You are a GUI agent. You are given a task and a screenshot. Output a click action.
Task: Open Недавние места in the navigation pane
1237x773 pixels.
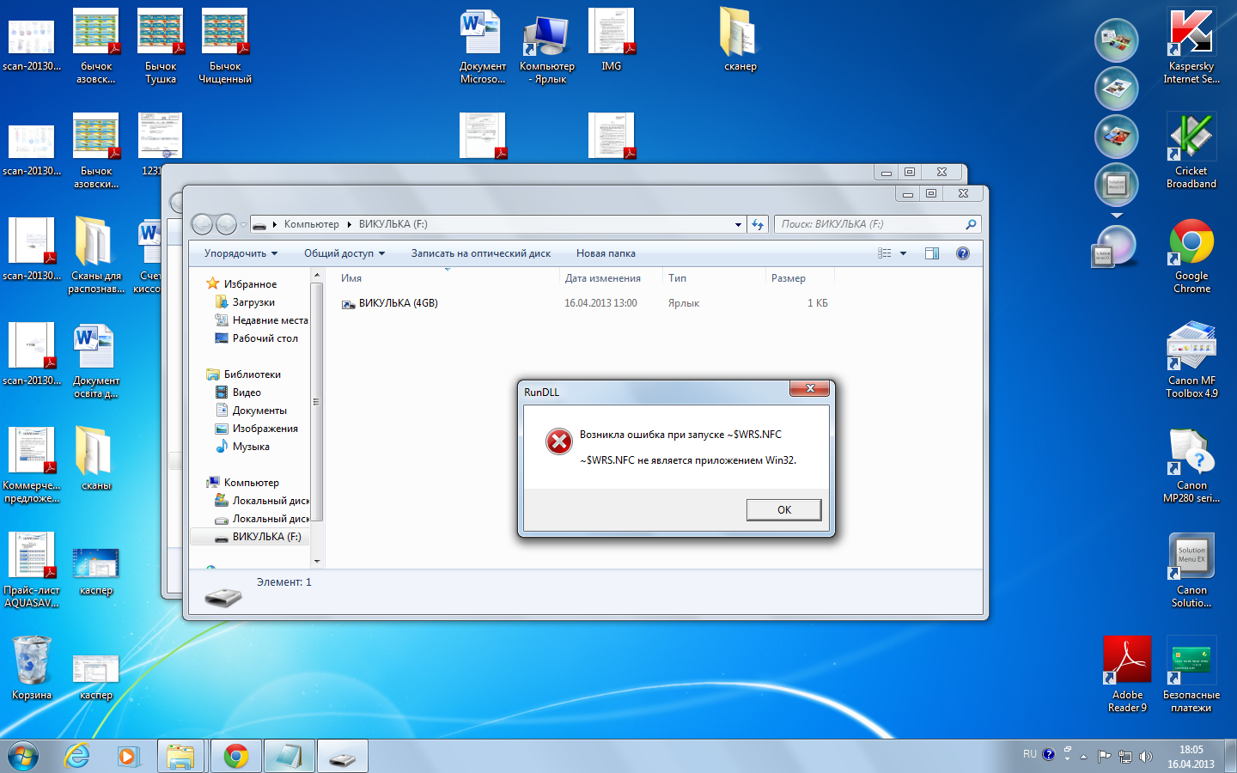pyautogui.click(x=270, y=320)
